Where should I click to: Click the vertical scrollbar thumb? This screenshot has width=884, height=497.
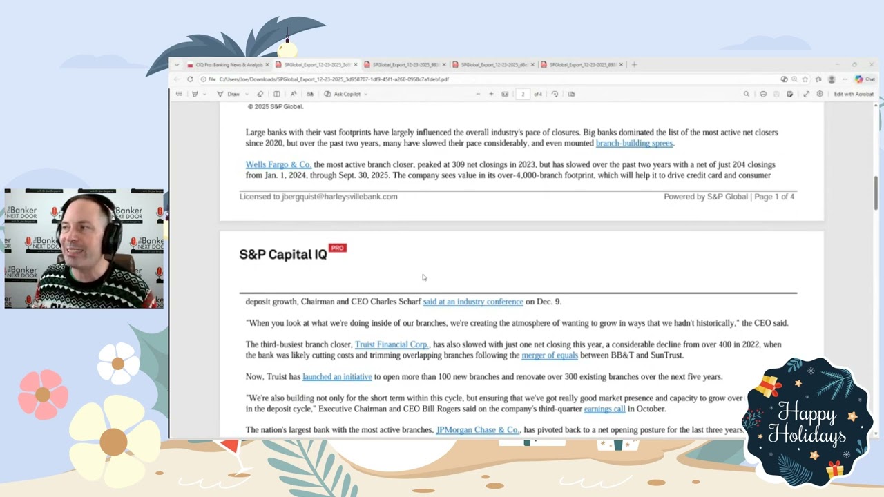[x=876, y=192]
